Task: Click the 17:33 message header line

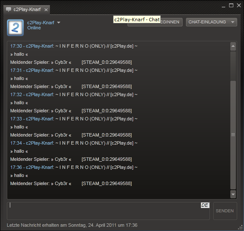Action: [x=74, y=119]
